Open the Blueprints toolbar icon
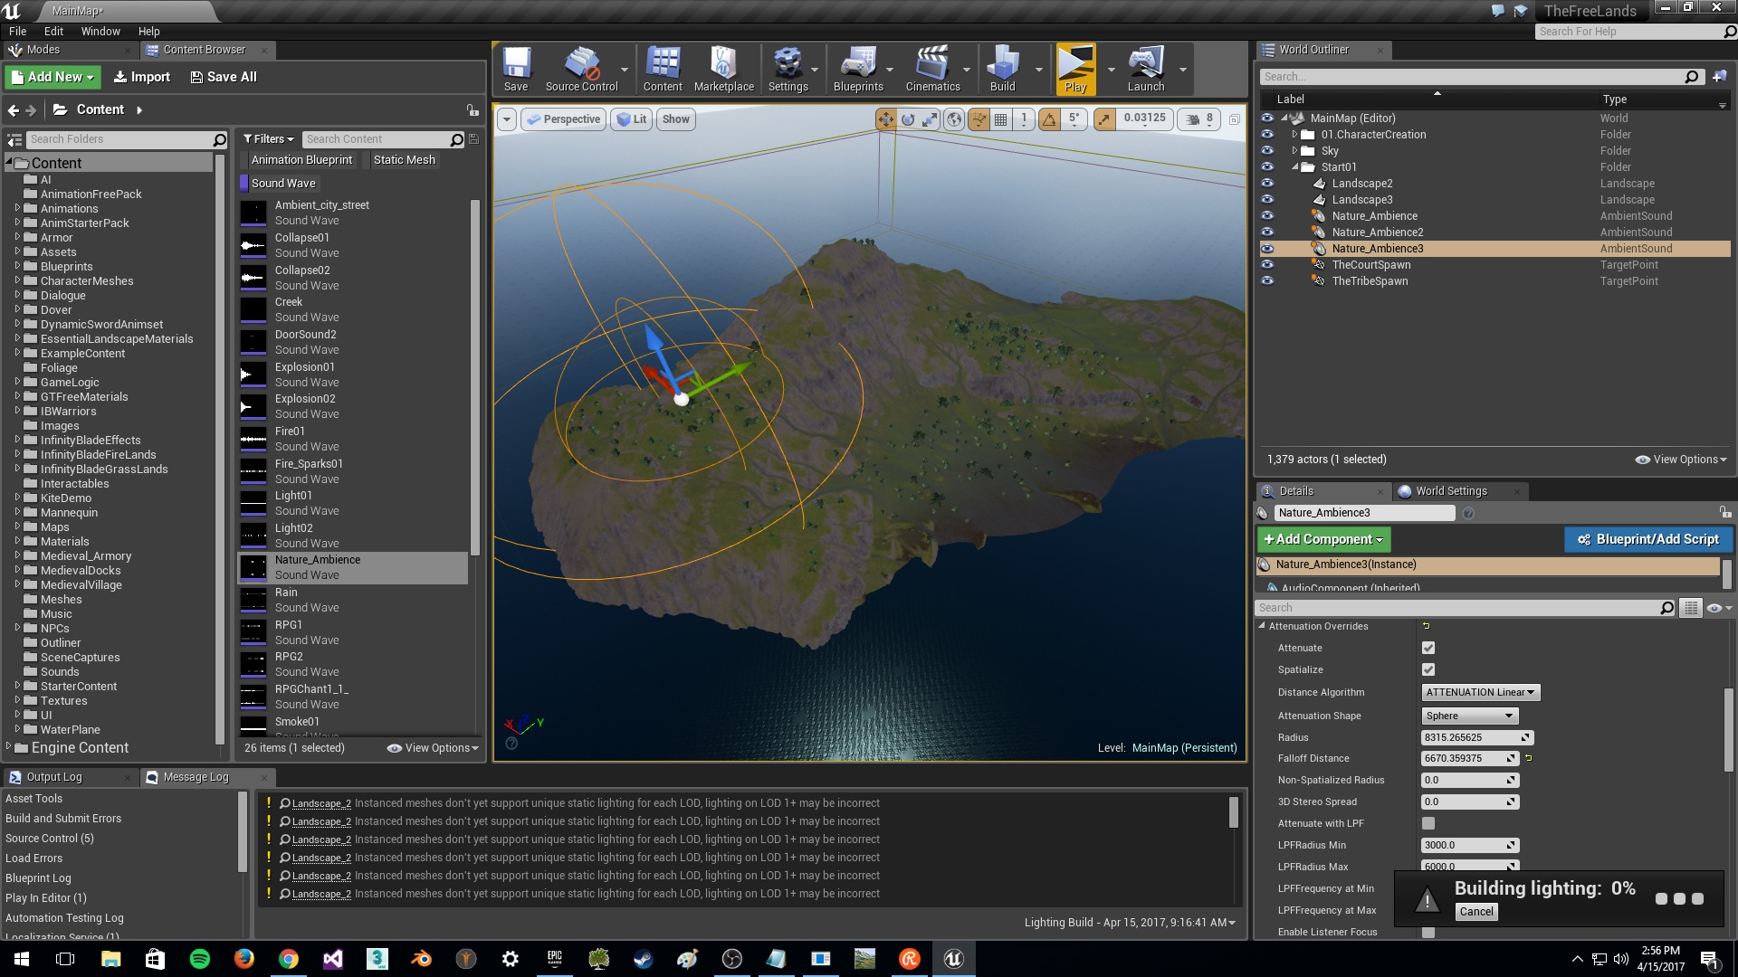This screenshot has height=977, width=1738. click(858, 70)
